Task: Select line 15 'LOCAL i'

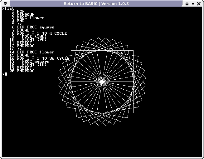Action: pyautogui.click(x=22, y=55)
